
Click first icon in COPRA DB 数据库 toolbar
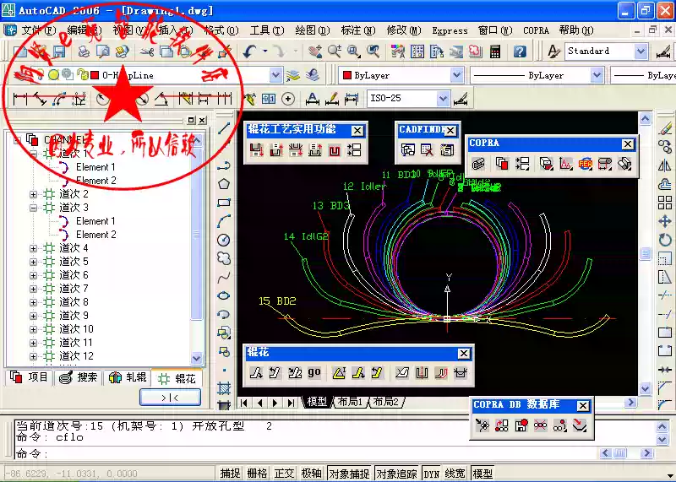(482, 425)
